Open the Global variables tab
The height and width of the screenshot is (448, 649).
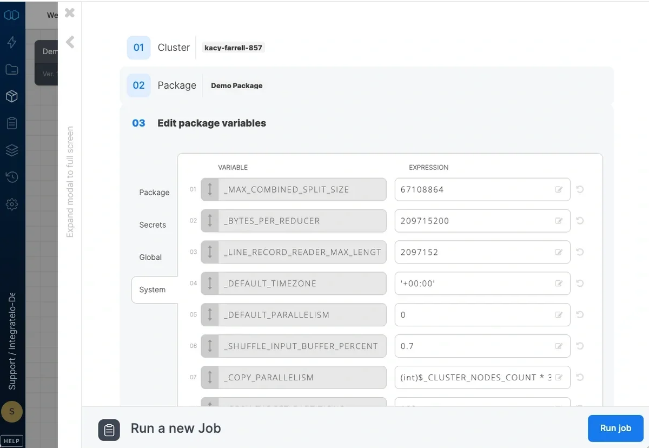pyautogui.click(x=150, y=257)
